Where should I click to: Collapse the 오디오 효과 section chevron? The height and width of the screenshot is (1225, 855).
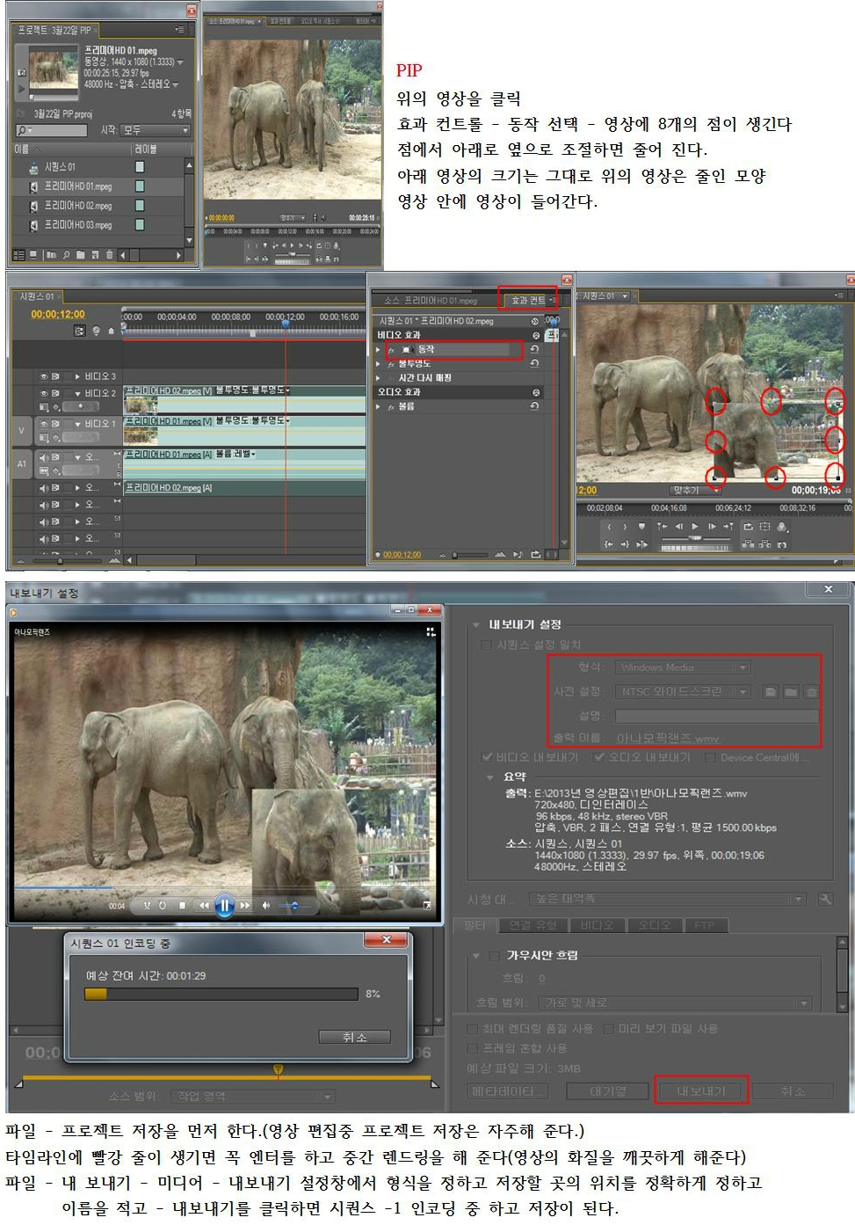(535, 392)
